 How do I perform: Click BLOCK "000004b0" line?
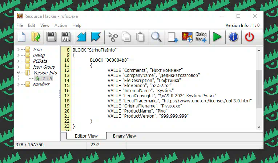(109, 60)
